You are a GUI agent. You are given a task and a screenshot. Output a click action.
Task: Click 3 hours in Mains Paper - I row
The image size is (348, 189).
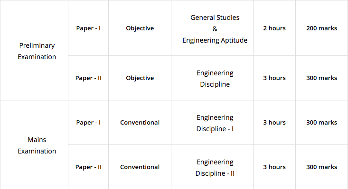pos(274,123)
